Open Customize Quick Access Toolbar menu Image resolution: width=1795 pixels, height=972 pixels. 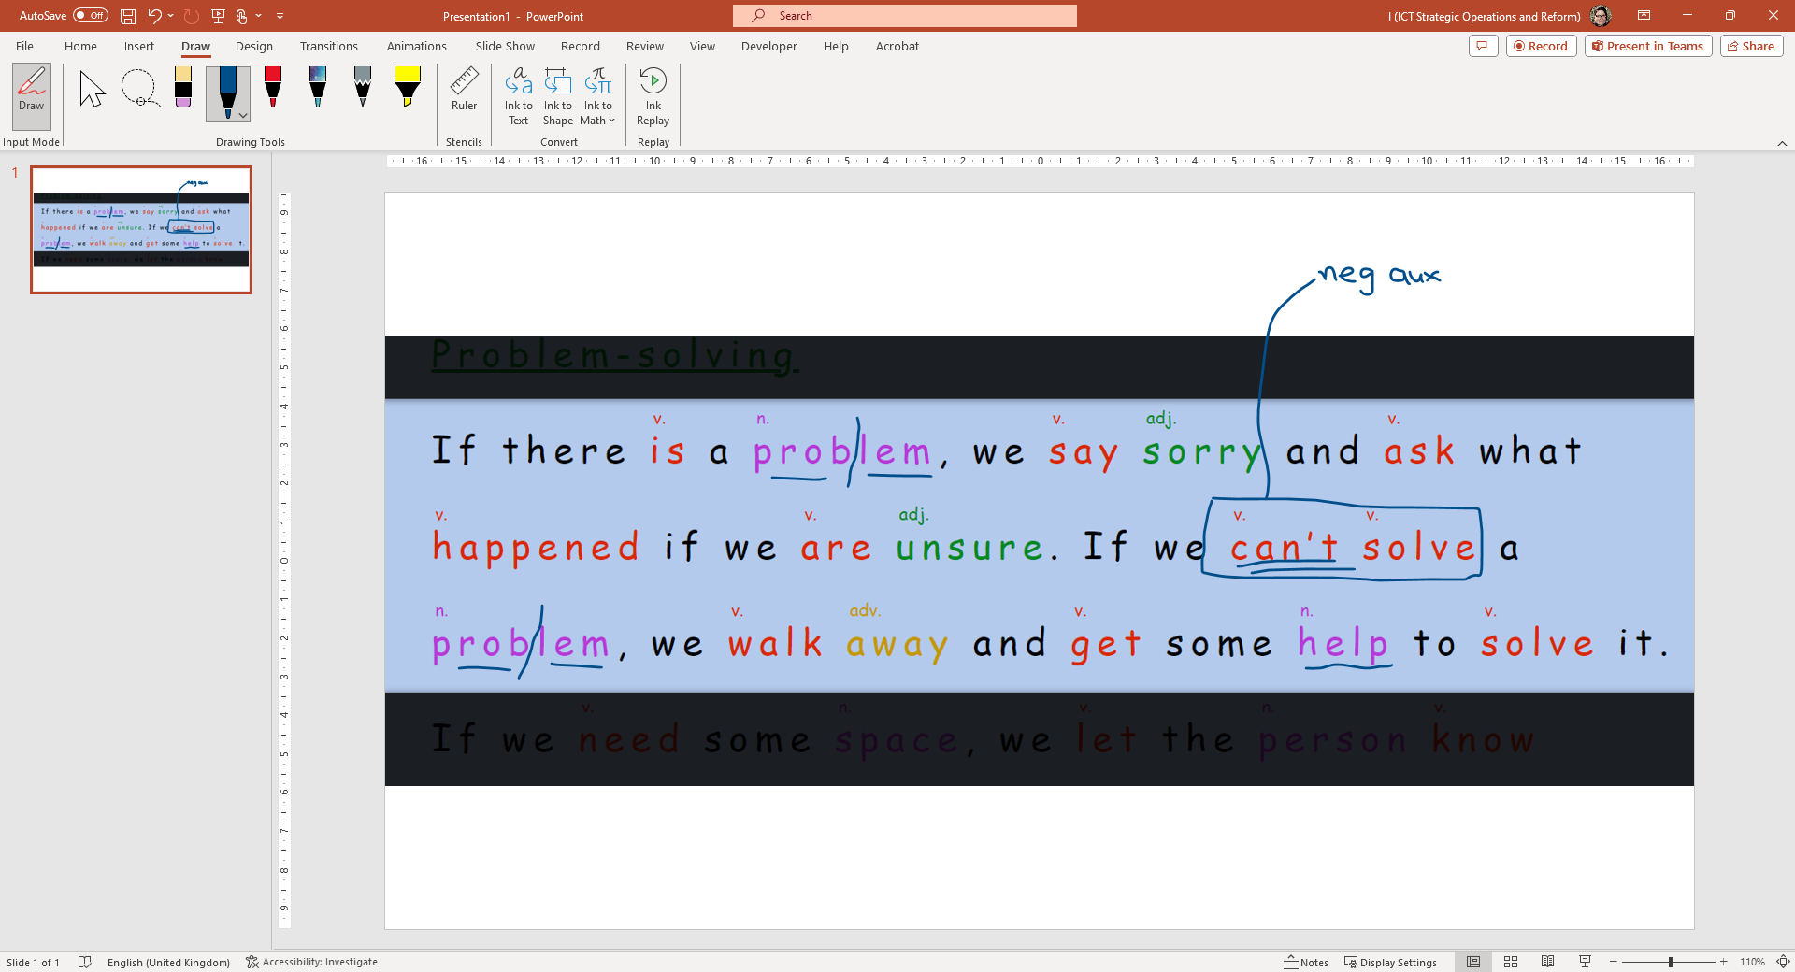[x=280, y=16]
